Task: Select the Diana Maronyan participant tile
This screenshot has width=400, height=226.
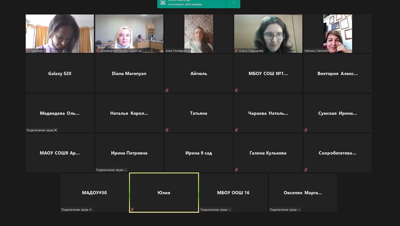Action: (129, 74)
